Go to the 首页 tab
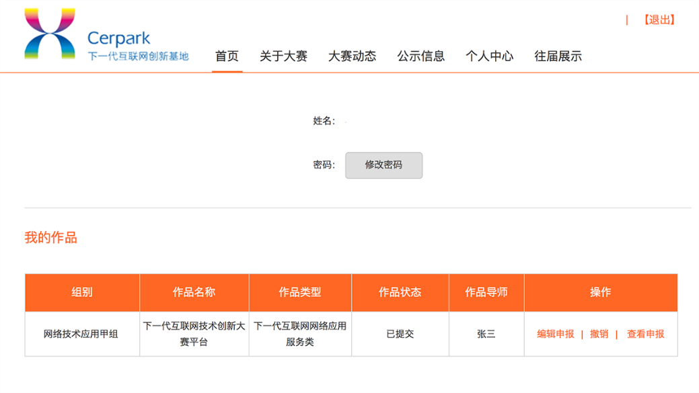Screen dimensions: 699x393 click(x=227, y=56)
